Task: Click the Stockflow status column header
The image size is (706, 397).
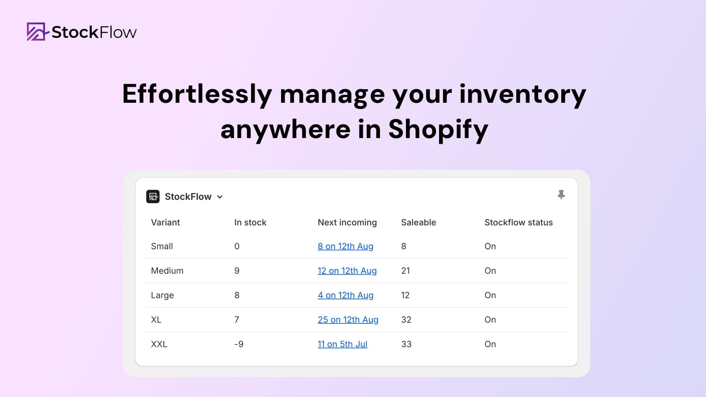Action: [518, 223]
